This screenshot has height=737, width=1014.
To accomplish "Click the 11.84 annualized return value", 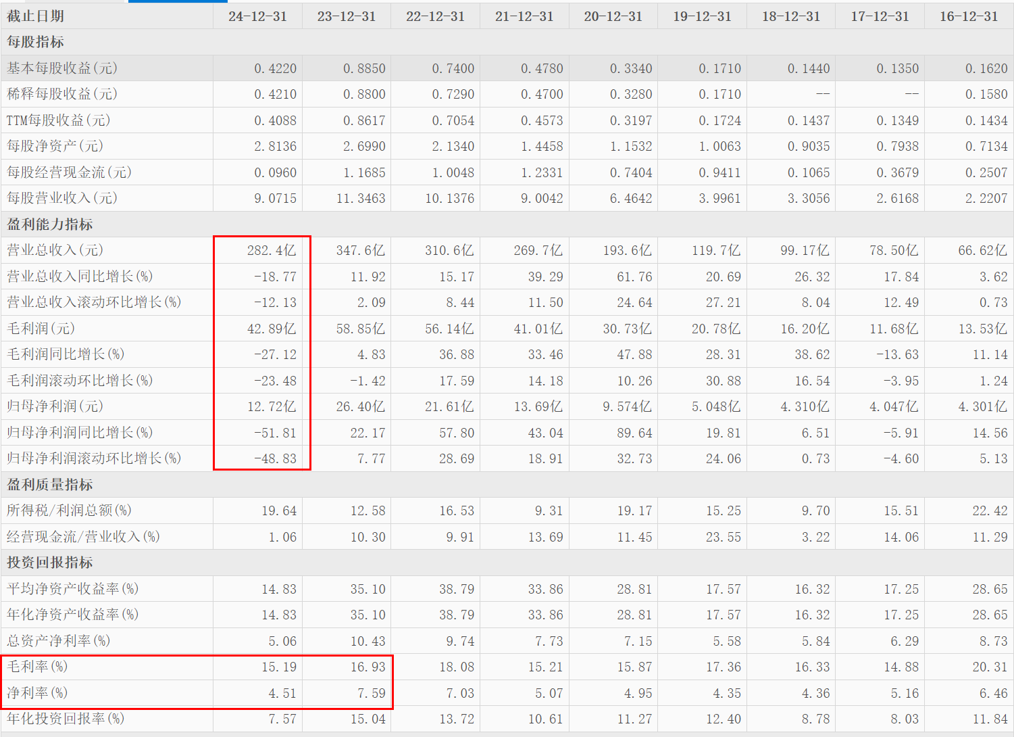I will point(990,719).
